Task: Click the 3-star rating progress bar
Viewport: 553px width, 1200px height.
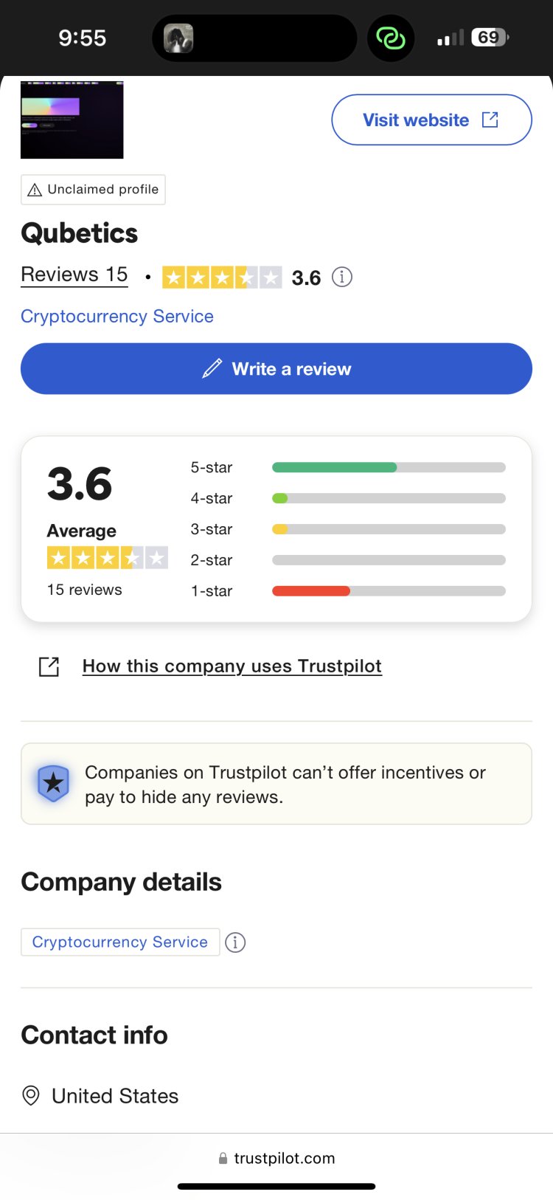Action: [389, 528]
